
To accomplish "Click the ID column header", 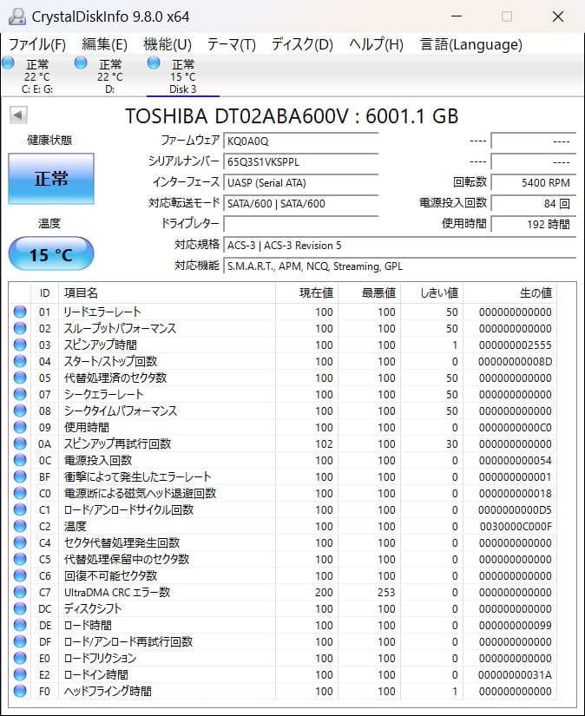I will coord(45,292).
